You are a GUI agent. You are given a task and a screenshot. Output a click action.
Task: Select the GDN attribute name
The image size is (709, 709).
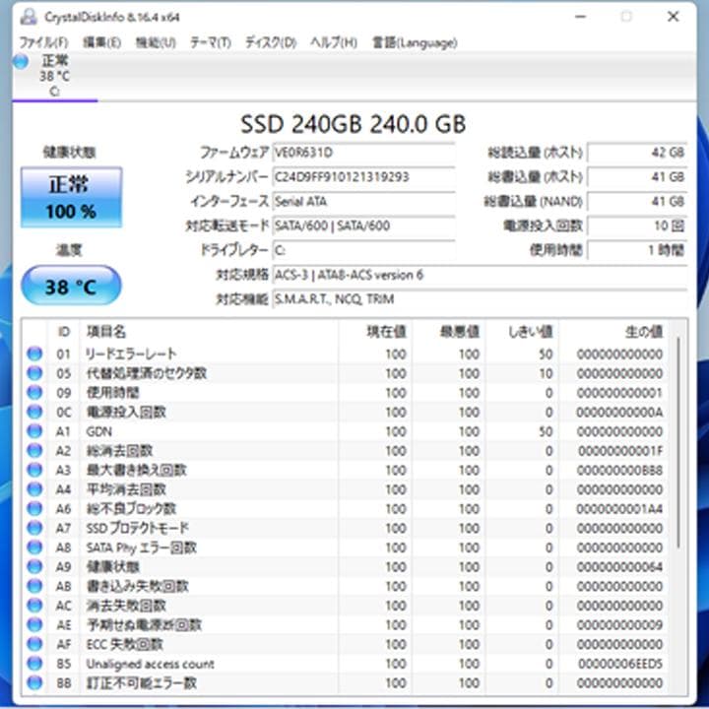(99, 431)
